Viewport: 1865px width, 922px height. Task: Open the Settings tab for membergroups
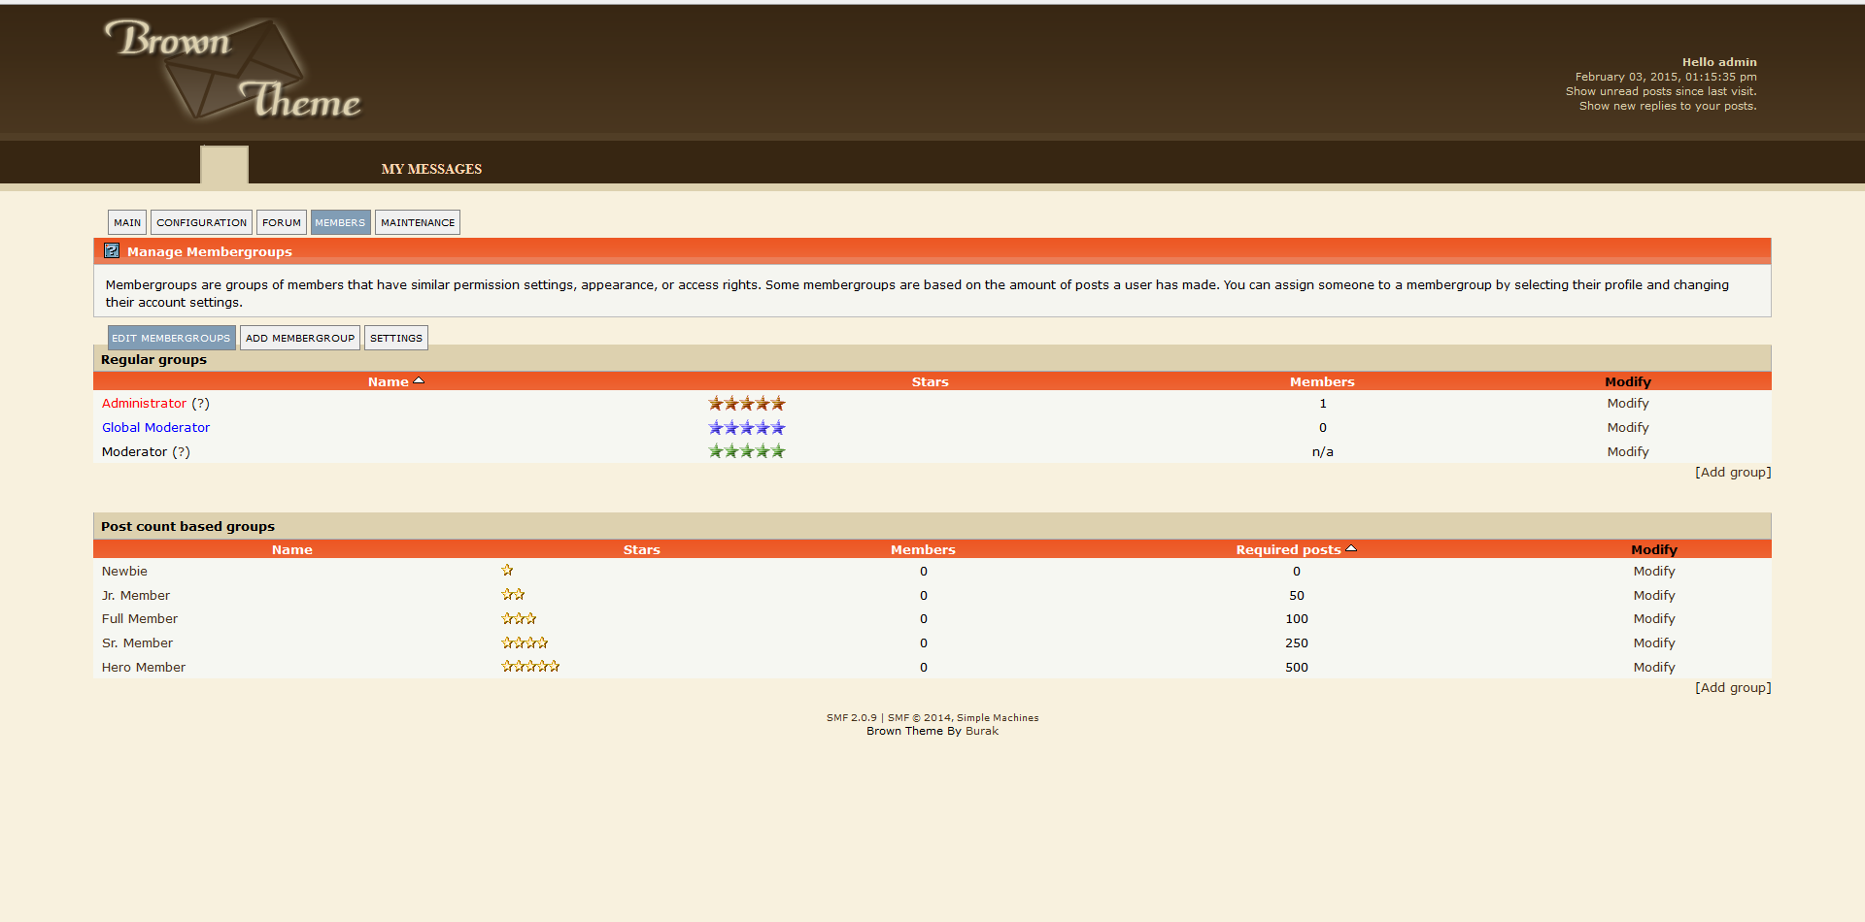point(396,339)
